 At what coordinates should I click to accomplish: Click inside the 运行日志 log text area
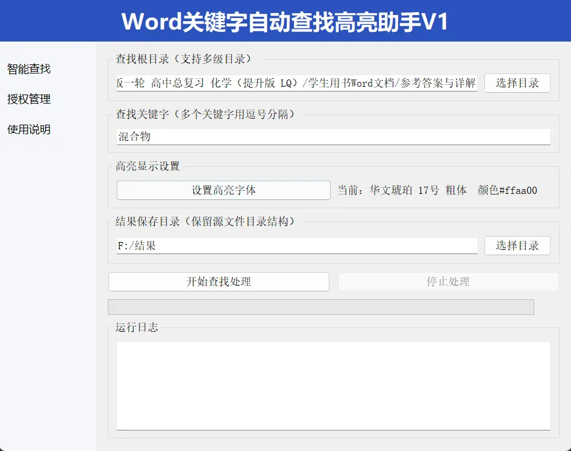coord(334,386)
